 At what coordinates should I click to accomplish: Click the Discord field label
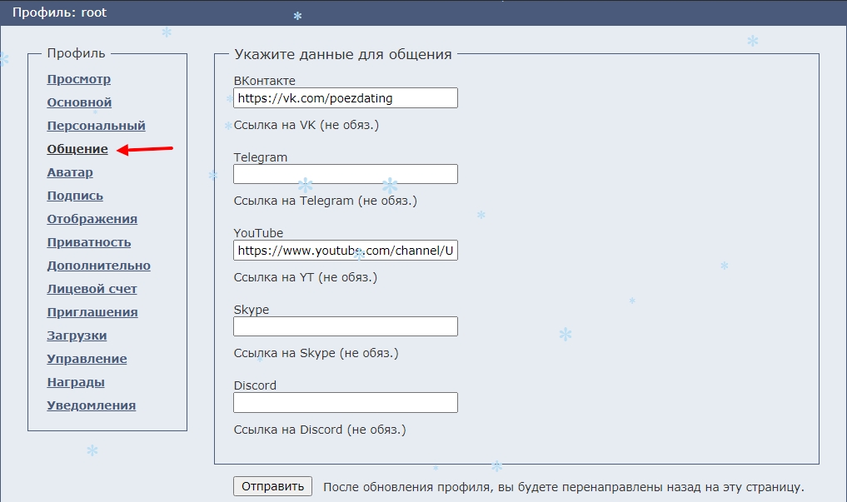tap(255, 385)
